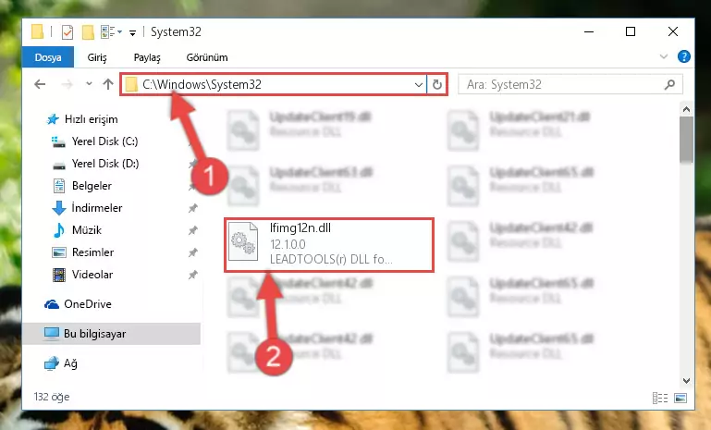The image size is (711, 430).
Task: Expand the ribbon with the chevron
Action: coord(664,56)
